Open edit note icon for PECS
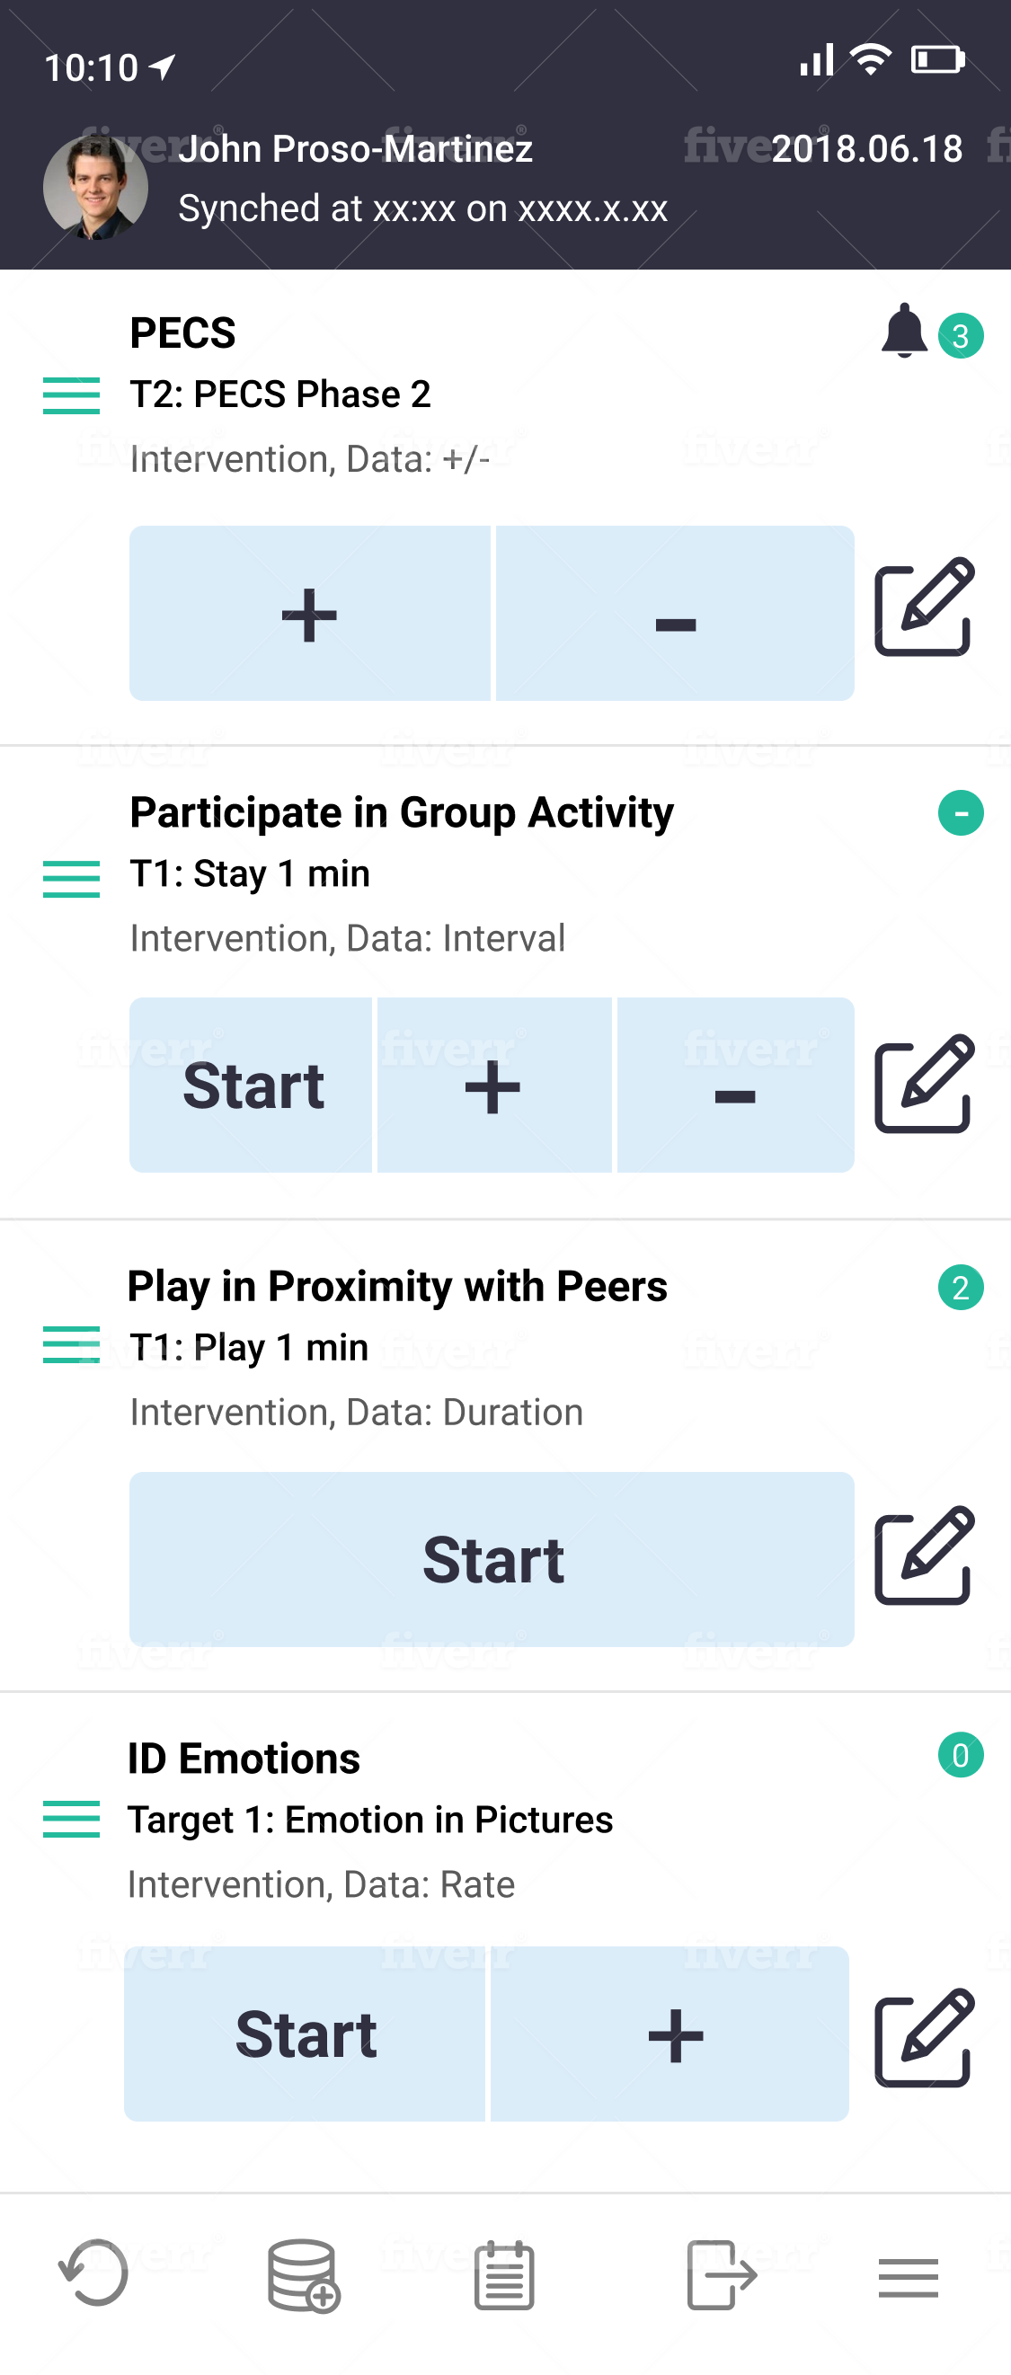This screenshot has height=2375, width=1011. click(923, 607)
